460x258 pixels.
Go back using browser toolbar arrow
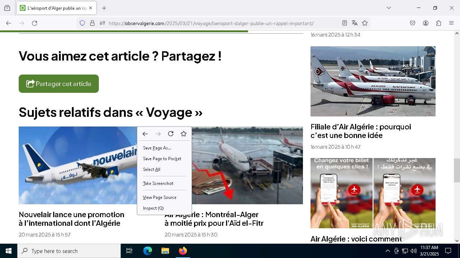tap(9, 23)
